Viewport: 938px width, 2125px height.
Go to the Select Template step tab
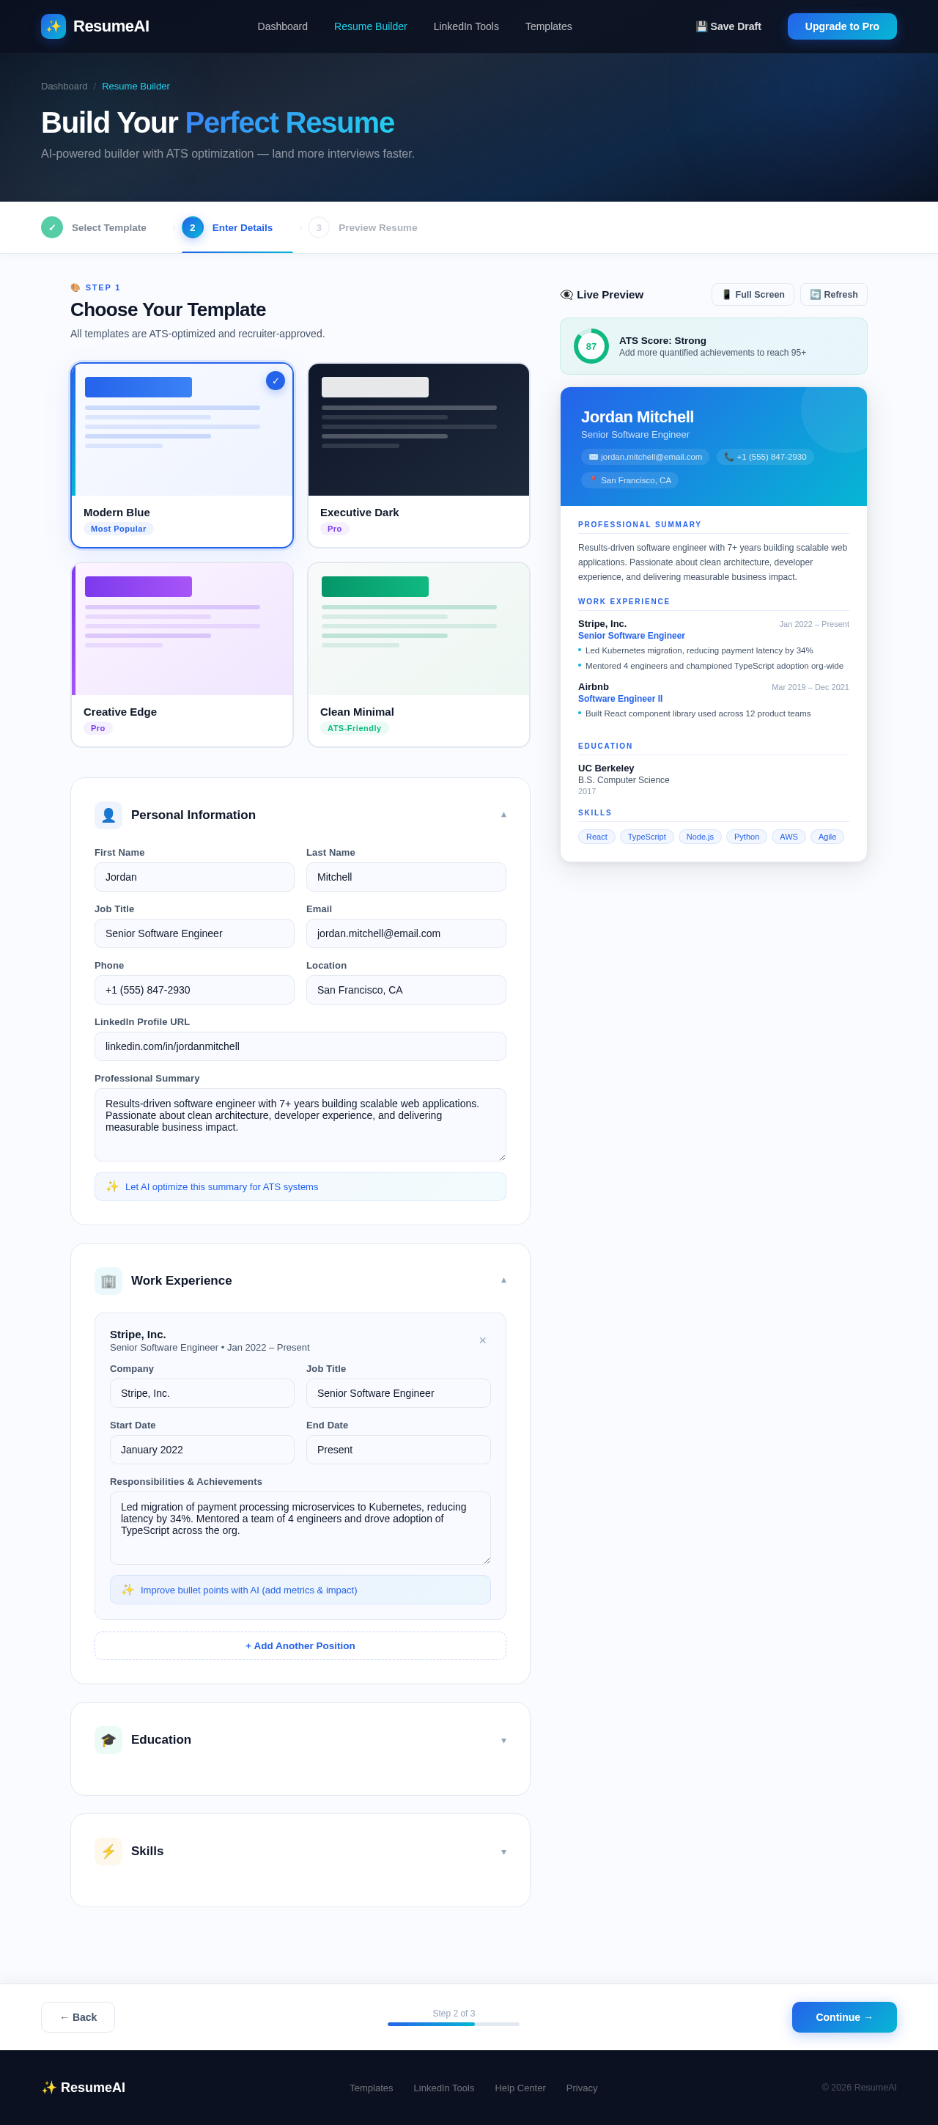click(94, 227)
